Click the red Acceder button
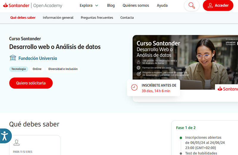Image resolution: width=238 pixels, height=155 pixels. [x=218, y=5]
